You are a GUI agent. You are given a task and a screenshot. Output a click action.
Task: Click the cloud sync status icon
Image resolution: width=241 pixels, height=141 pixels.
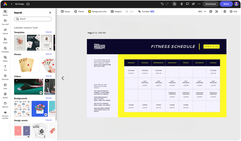[x=28, y=4]
